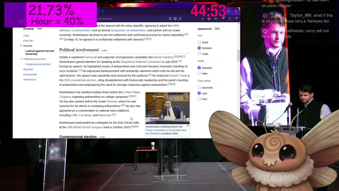Open the Fox News link

85,115
